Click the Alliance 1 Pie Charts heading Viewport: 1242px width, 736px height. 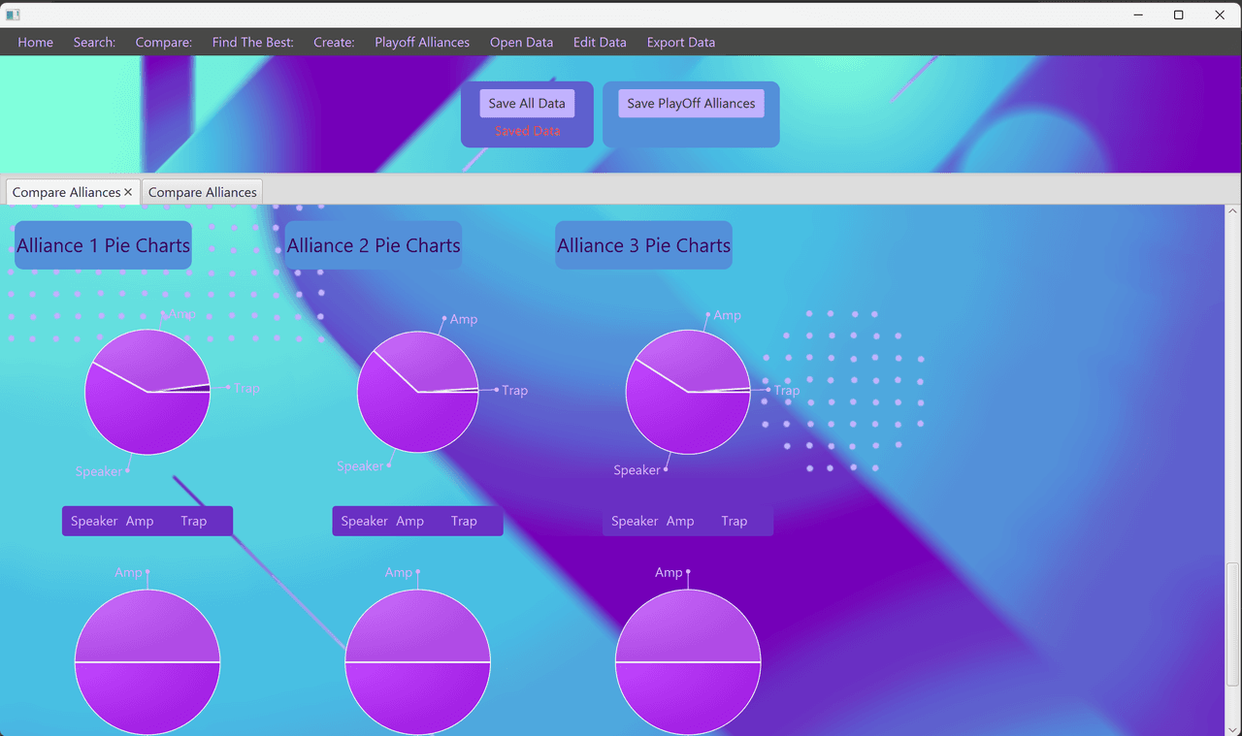coord(103,245)
